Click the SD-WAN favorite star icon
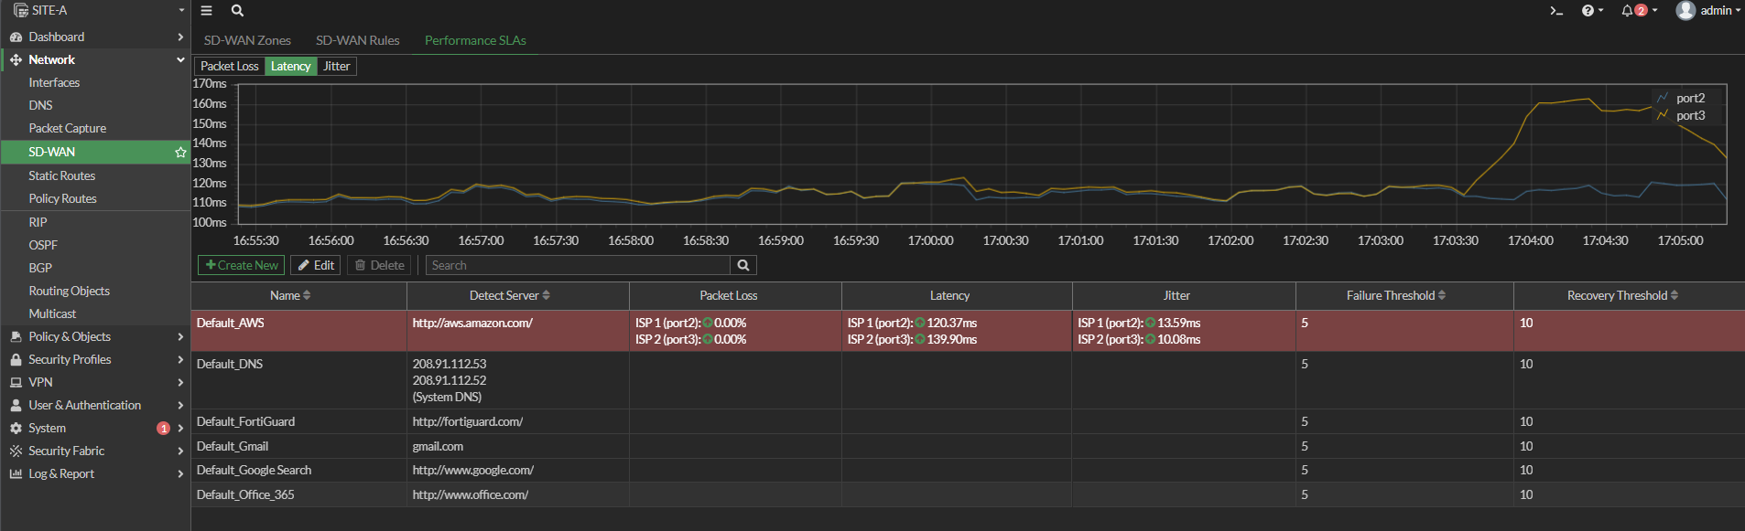 point(180,153)
